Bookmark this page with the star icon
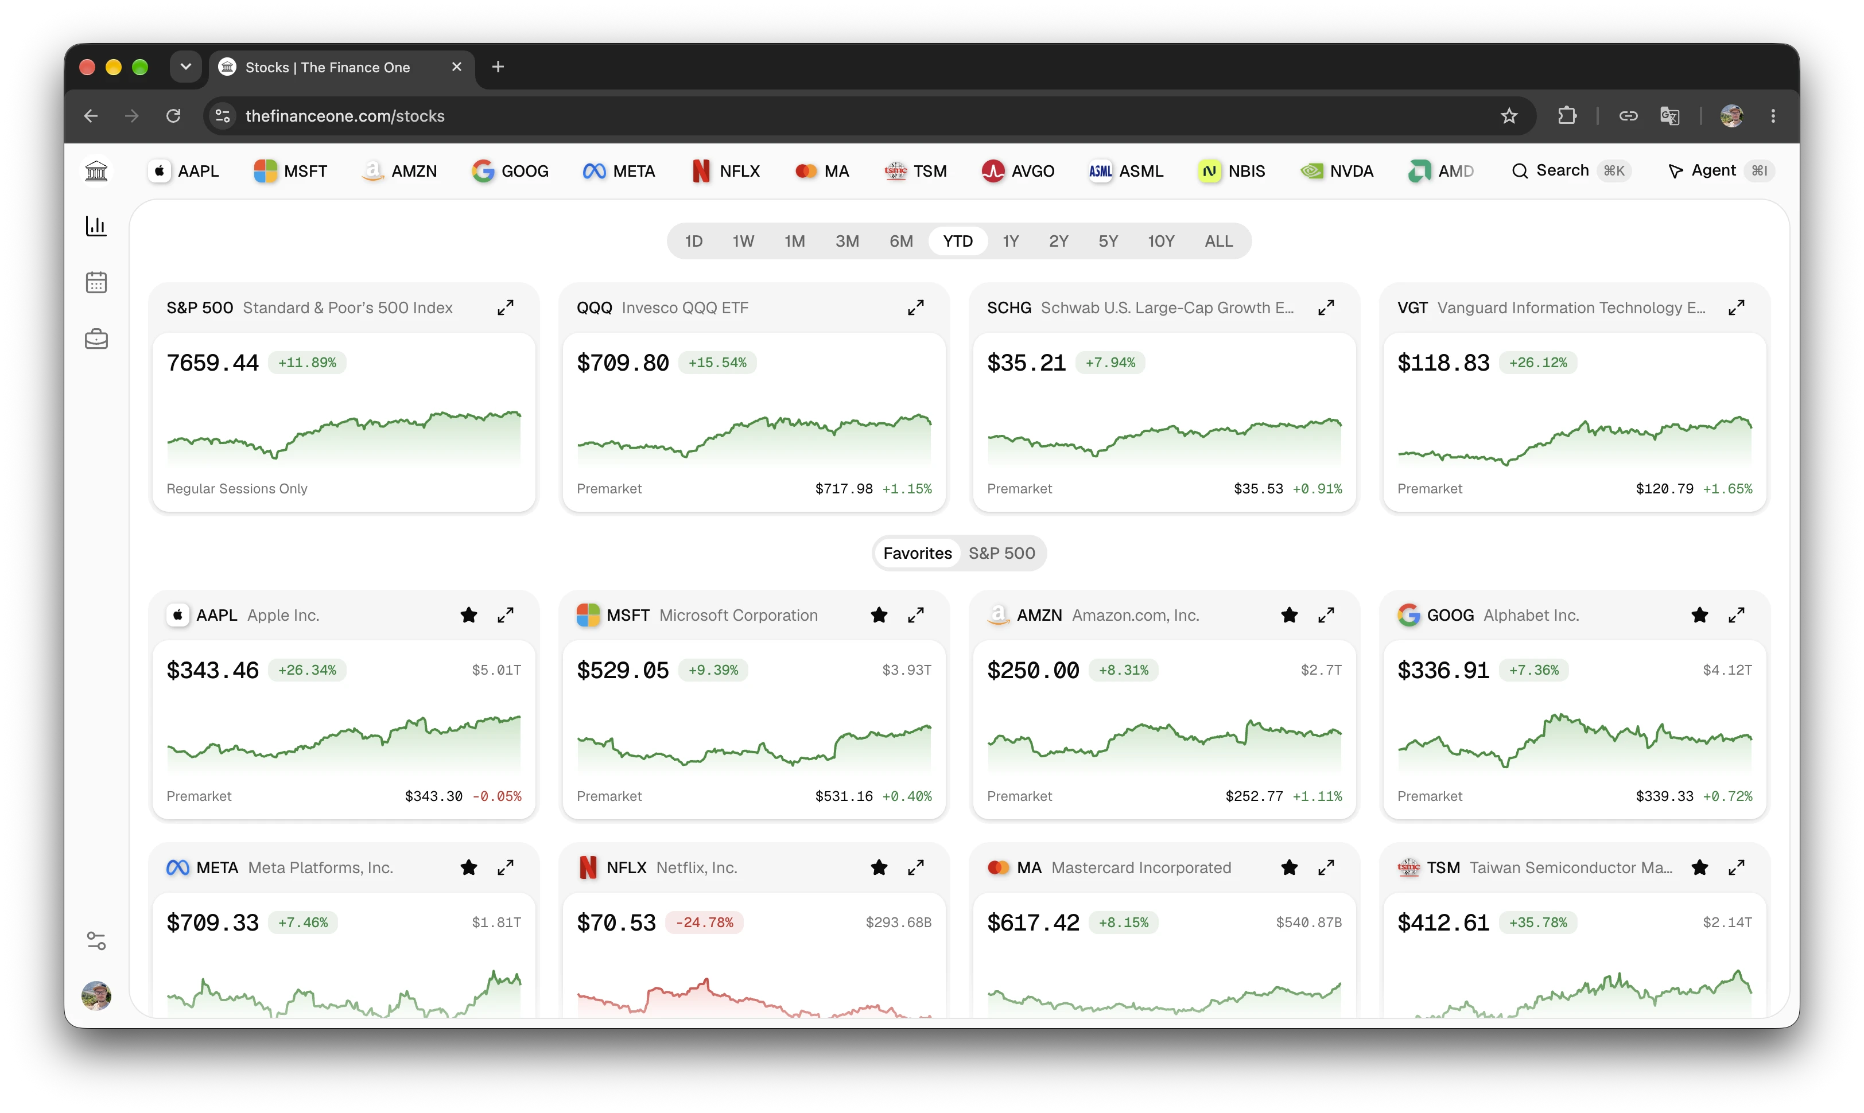The height and width of the screenshot is (1113, 1864). [x=1508, y=115]
